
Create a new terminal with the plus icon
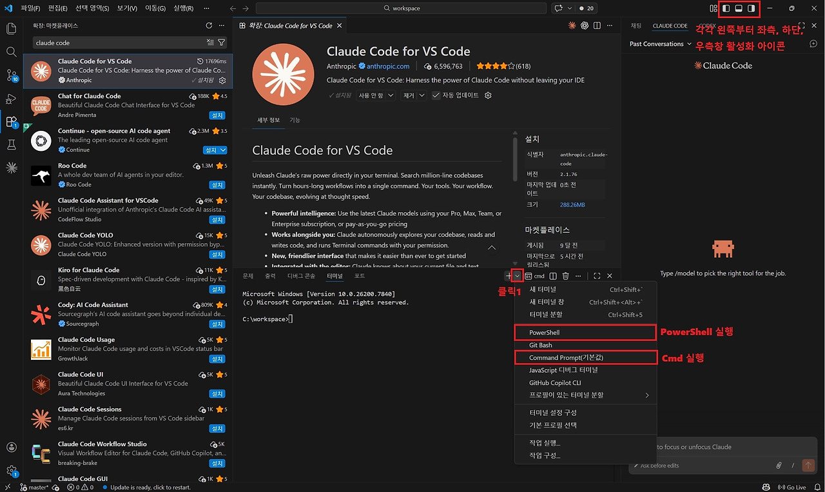pos(509,276)
